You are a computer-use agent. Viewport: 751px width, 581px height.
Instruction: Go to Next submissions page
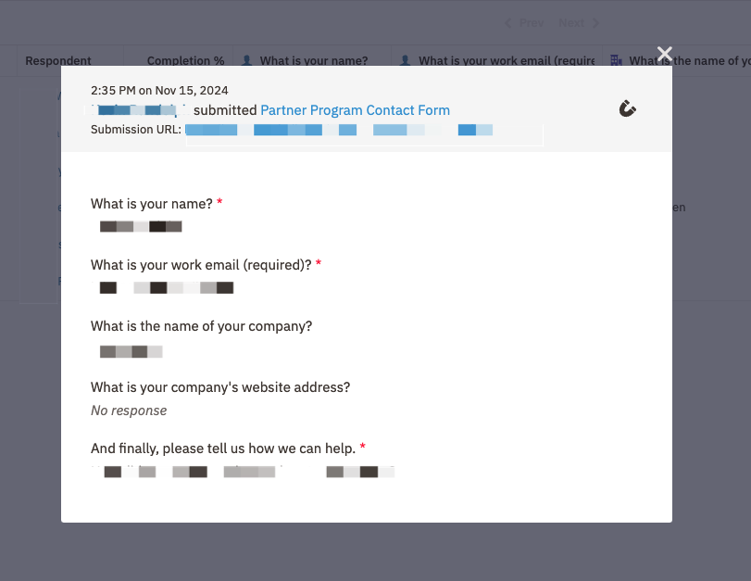(579, 23)
